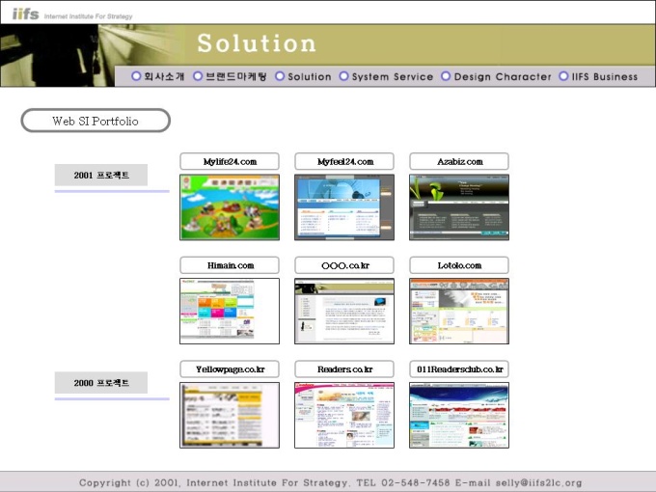Open the OOO.co.kr site thumbnail
This screenshot has height=492, width=656.
pyautogui.click(x=344, y=311)
